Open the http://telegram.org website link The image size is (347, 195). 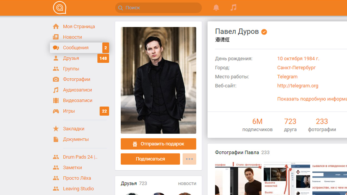click(x=297, y=86)
